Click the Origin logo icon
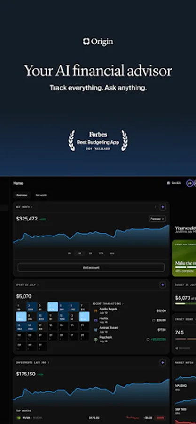 tap(86, 41)
